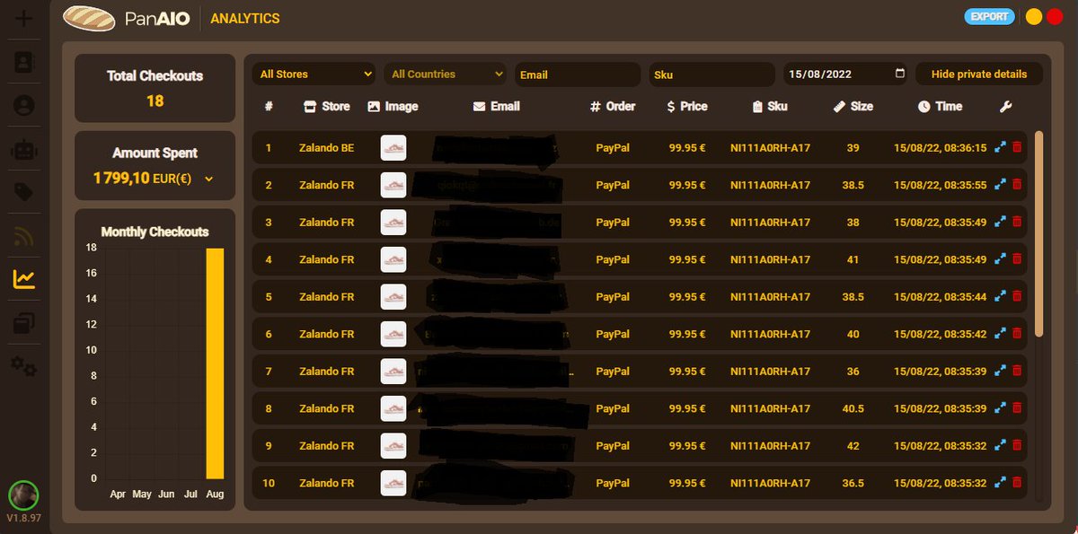Open the stacked windows sidebar icon
1078x534 pixels.
click(24, 323)
